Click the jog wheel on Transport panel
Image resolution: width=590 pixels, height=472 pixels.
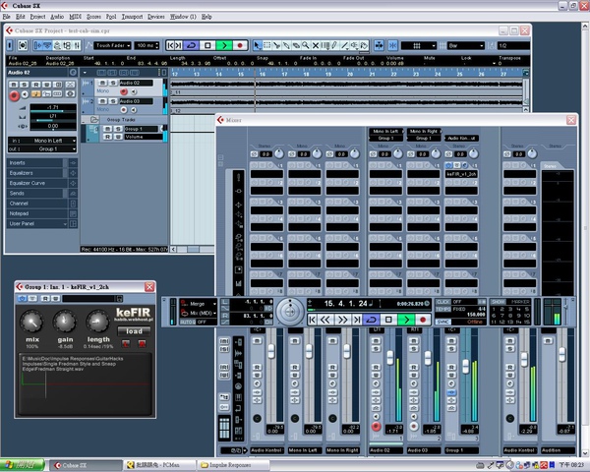click(290, 312)
